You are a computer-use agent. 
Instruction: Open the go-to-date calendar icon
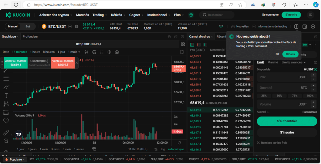tap(94, 149)
